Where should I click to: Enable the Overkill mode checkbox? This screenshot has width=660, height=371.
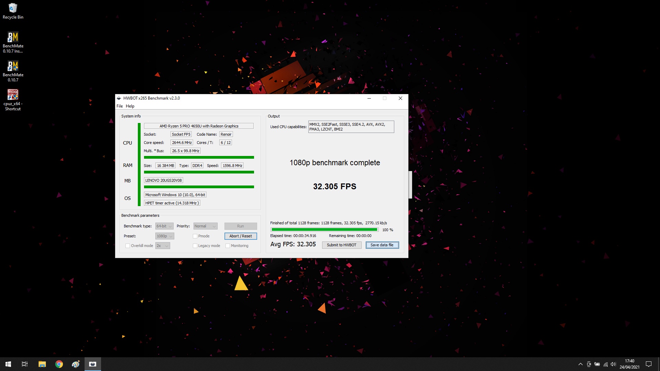[128, 246]
